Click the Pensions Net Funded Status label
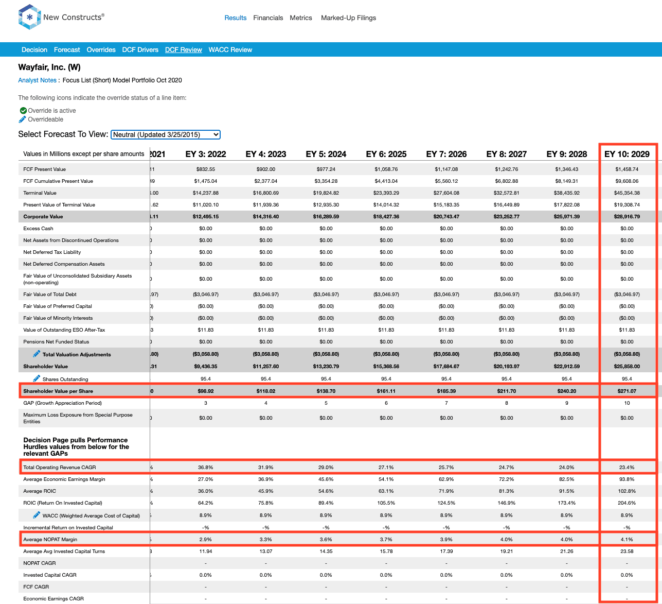Image resolution: width=662 pixels, height=604 pixels. click(x=56, y=342)
